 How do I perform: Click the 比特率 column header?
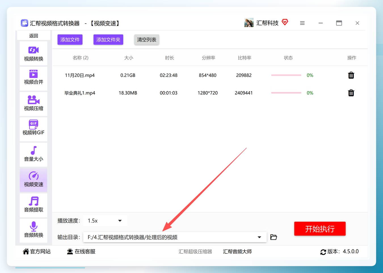pyautogui.click(x=245, y=58)
